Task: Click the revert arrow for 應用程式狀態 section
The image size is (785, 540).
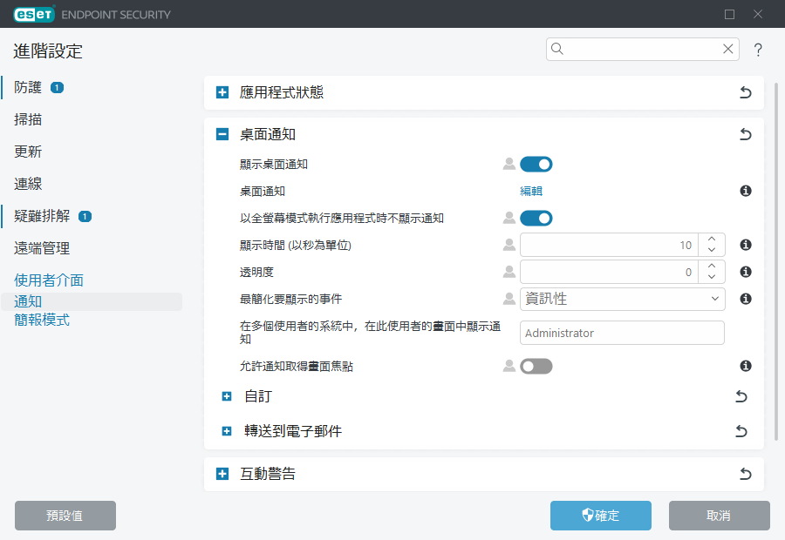Action: coord(745,92)
